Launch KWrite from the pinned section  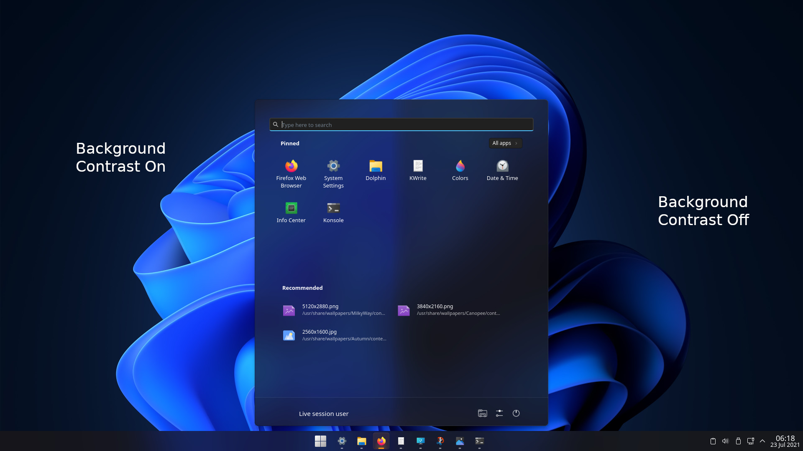click(x=418, y=170)
